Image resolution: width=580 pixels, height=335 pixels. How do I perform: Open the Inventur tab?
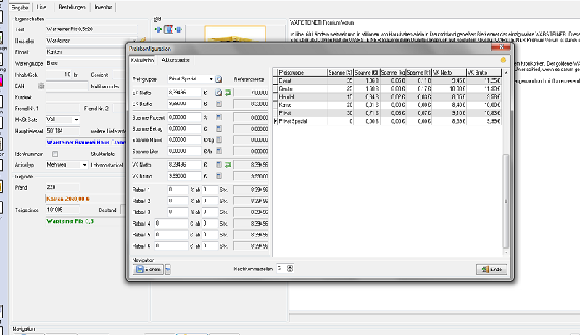pyautogui.click(x=103, y=7)
